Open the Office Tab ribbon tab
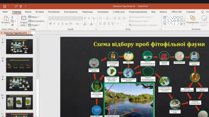This screenshot has height=117, width=209. coord(176,12)
